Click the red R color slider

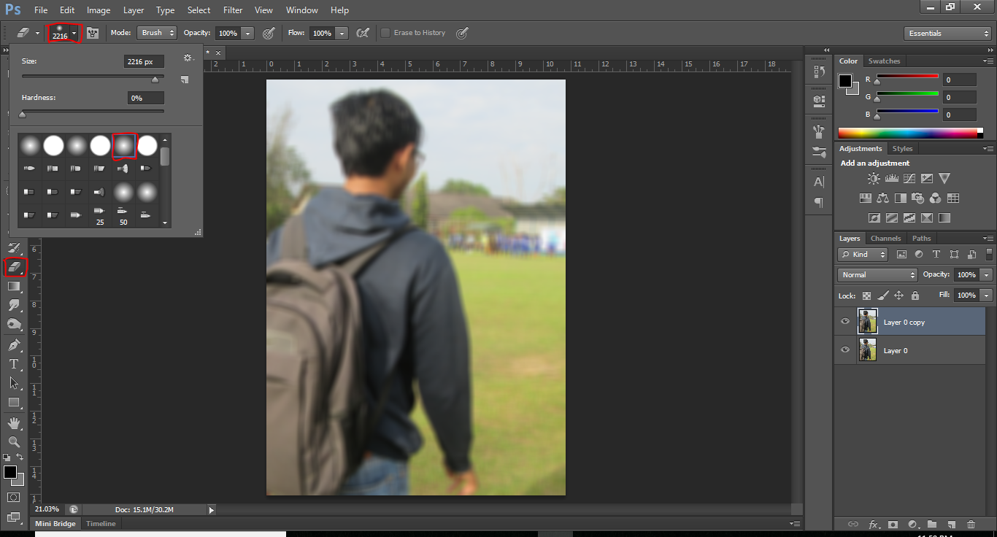click(x=907, y=76)
